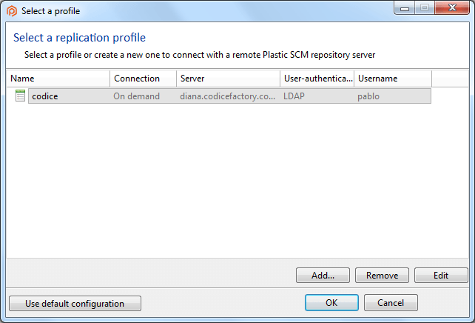The width and height of the screenshot is (475, 323).
Task: Sort by the Server column header
Action: pyautogui.click(x=229, y=79)
